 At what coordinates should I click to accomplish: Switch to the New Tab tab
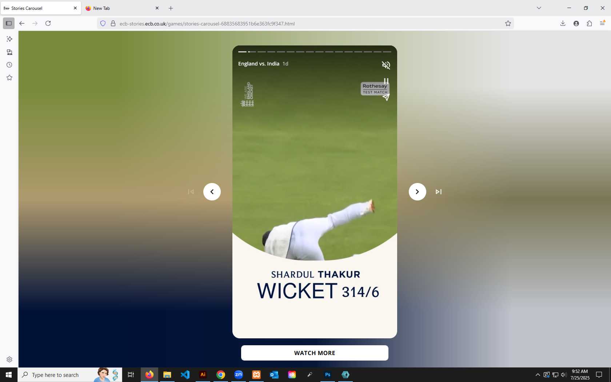(x=122, y=8)
